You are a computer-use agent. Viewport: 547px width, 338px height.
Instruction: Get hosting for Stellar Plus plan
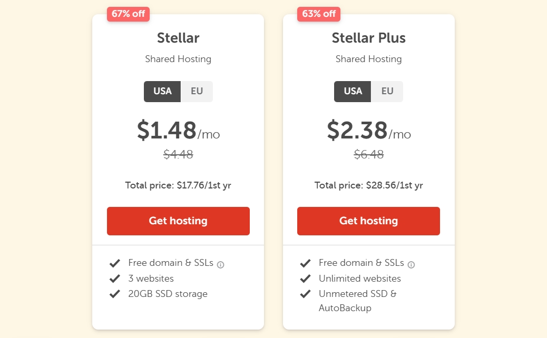pos(368,221)
